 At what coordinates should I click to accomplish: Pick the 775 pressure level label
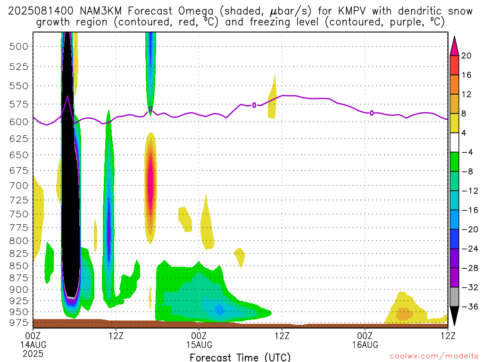click(x=19, y=228)
